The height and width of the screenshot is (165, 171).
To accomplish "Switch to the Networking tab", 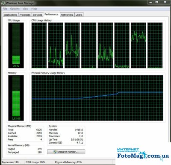I will [x=67, y=15].
